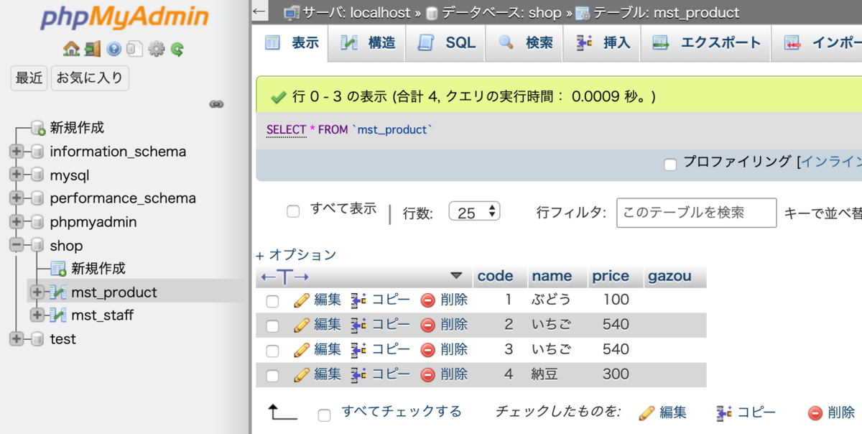Screen dimensions: 862x434
Task: Sort by the price column header
Action: click(x=611, y=276)
